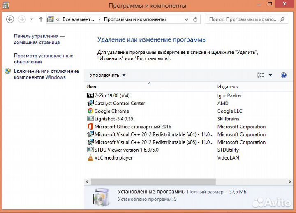Viewport: 296px width, 213px height.
Task: Go up one folder level arrow
Action: point(41,19)
